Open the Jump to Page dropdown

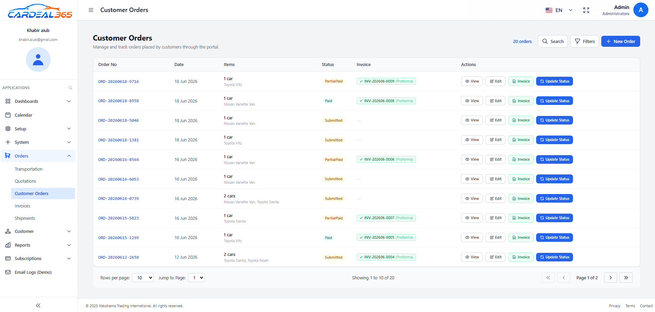(196, 278)
